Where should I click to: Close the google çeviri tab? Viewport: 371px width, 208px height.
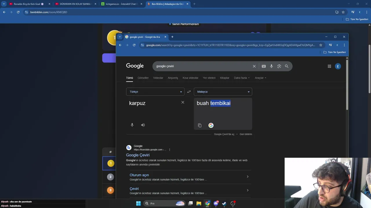click(x=166, y=37)
